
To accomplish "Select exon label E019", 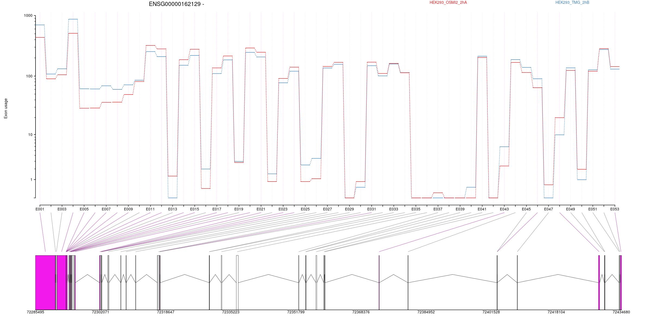I will [x=239, y=209].
